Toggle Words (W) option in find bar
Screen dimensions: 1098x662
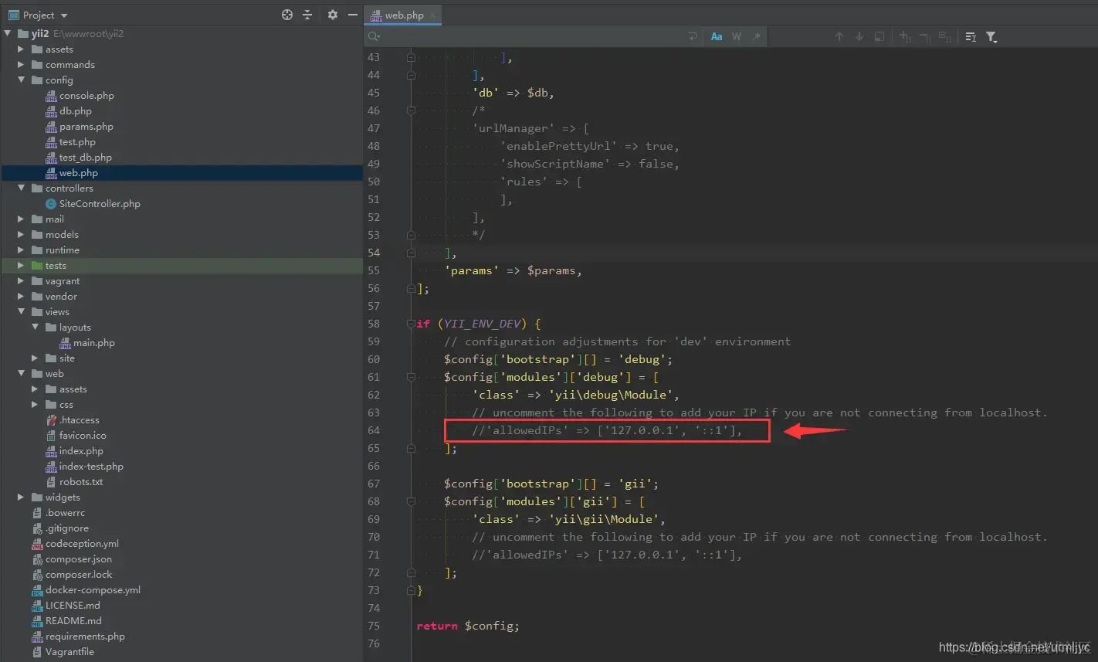(737, 36)
